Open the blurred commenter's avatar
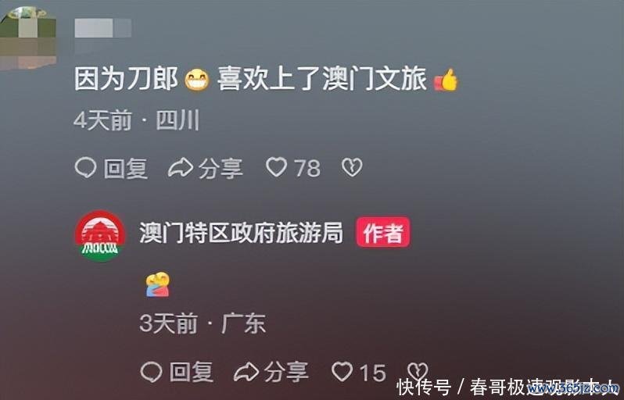The height and width of the screenshot is (400, 624). pos(27,38)
